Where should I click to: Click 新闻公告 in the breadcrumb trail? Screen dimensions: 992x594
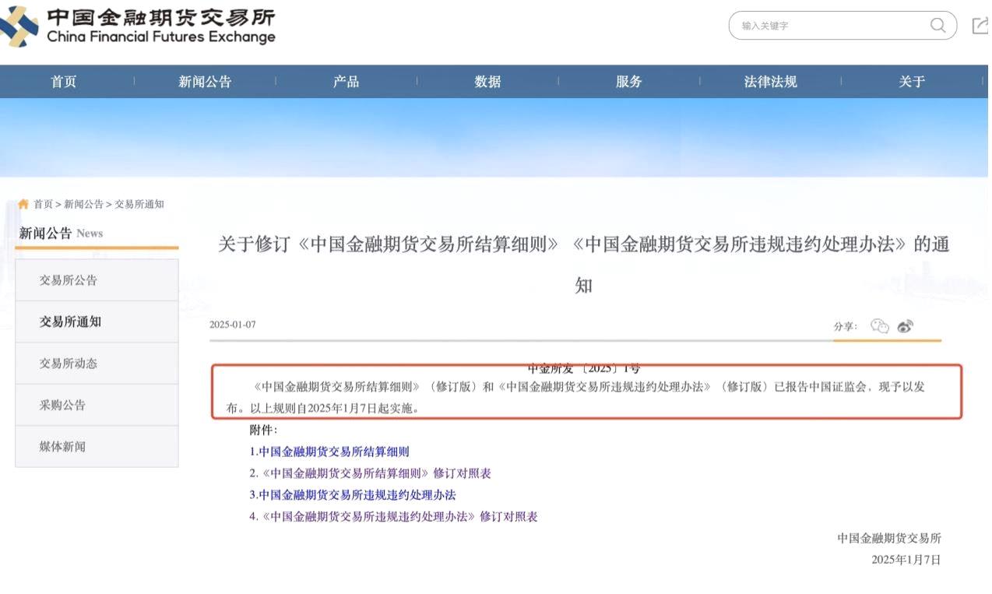coord(83,204)
